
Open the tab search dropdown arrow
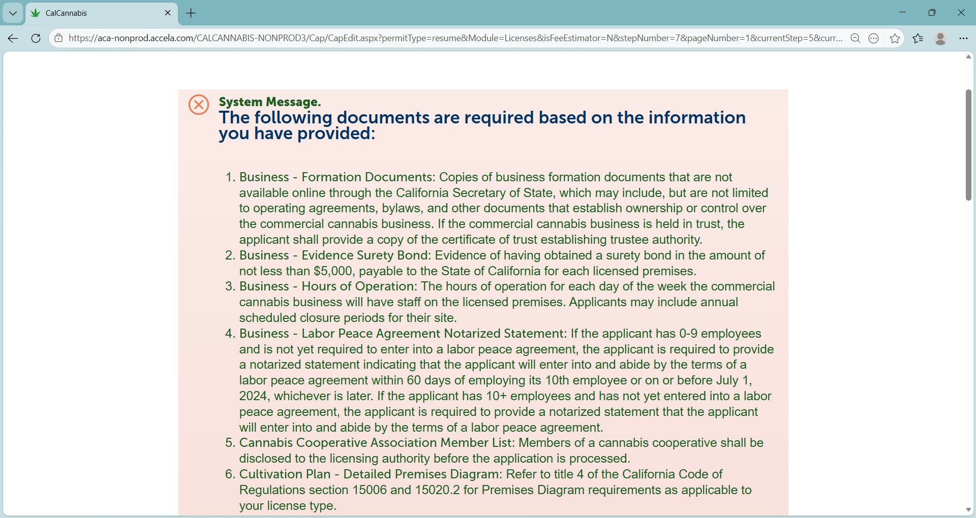13,13
